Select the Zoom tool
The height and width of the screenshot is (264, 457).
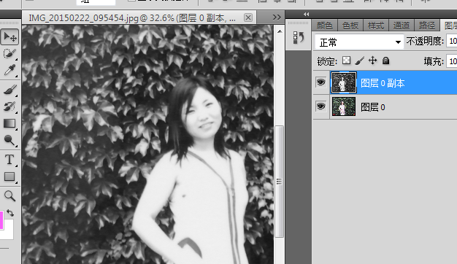[9, 196]
